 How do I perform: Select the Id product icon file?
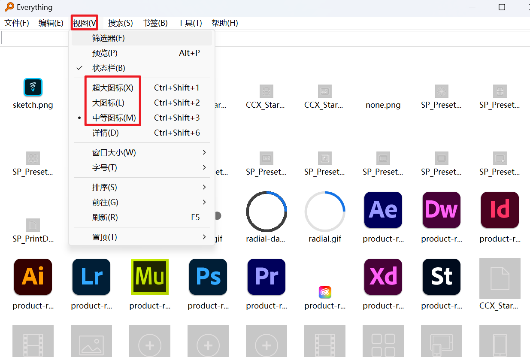click(x=500, y=210)
